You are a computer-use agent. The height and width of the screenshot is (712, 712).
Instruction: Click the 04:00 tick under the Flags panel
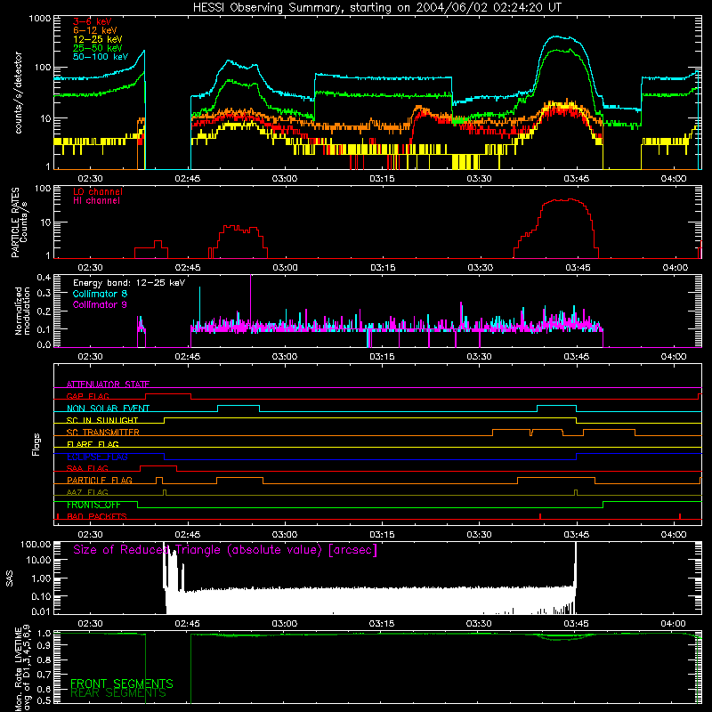[x=674, y=535]
